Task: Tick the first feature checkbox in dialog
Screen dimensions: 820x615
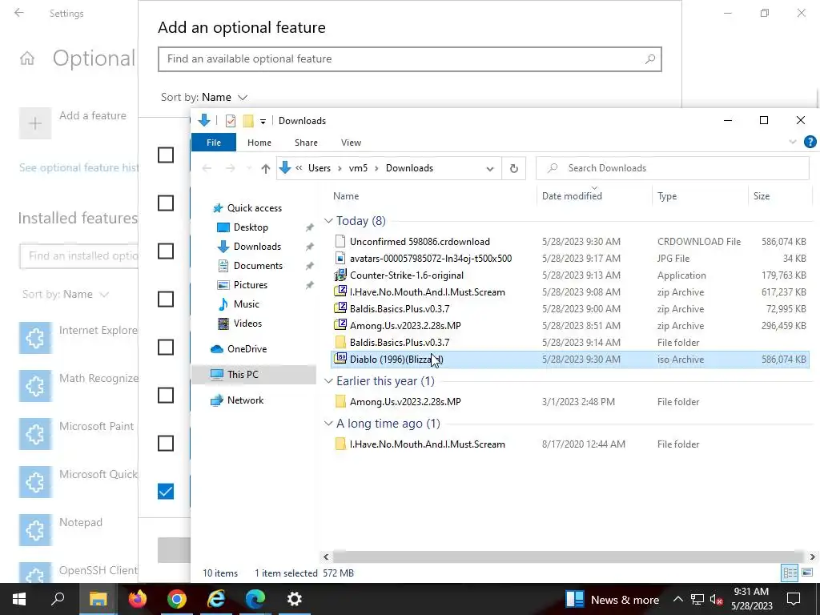Action: pyautogui.click(x=166, y=155)
